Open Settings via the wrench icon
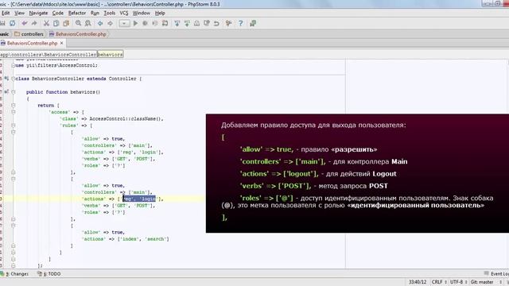 (228, 23)
